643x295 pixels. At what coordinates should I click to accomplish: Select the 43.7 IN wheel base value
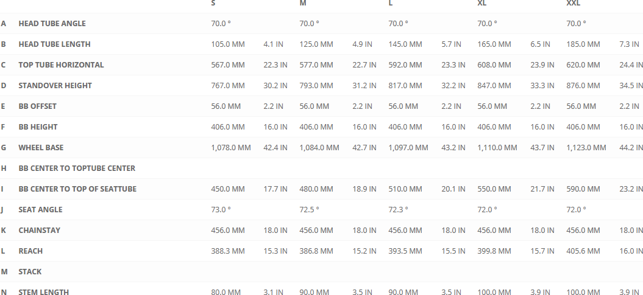coord(542,148)
